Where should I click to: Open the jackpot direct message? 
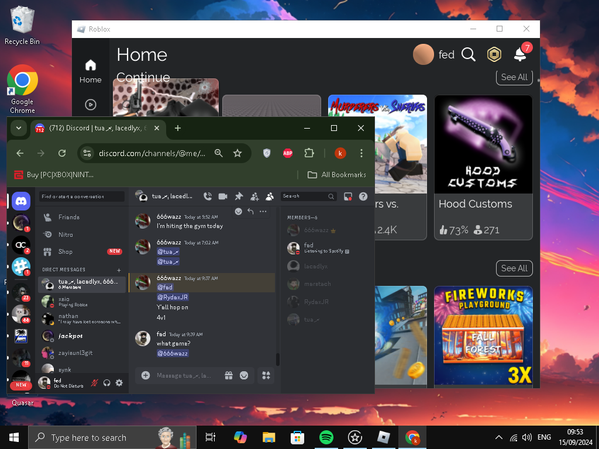click(x=82, y=336)
